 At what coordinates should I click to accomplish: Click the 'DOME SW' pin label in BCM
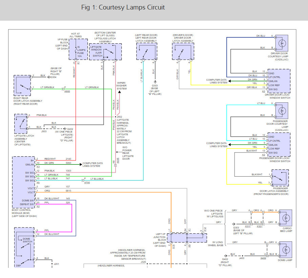coord(28,201)
